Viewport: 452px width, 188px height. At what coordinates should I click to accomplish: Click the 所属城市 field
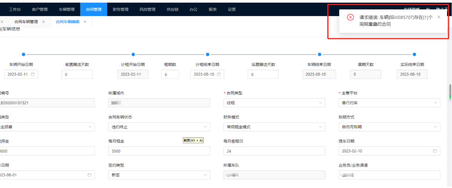(x=159, y=103)
